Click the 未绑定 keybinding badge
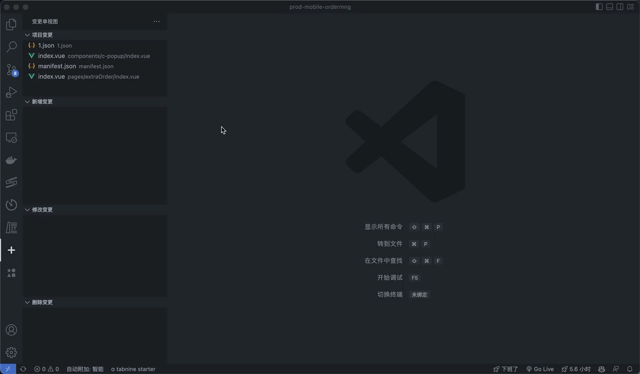 (420, 295)
